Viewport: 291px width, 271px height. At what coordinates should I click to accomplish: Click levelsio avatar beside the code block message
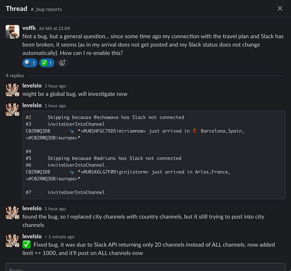[12, 109]
